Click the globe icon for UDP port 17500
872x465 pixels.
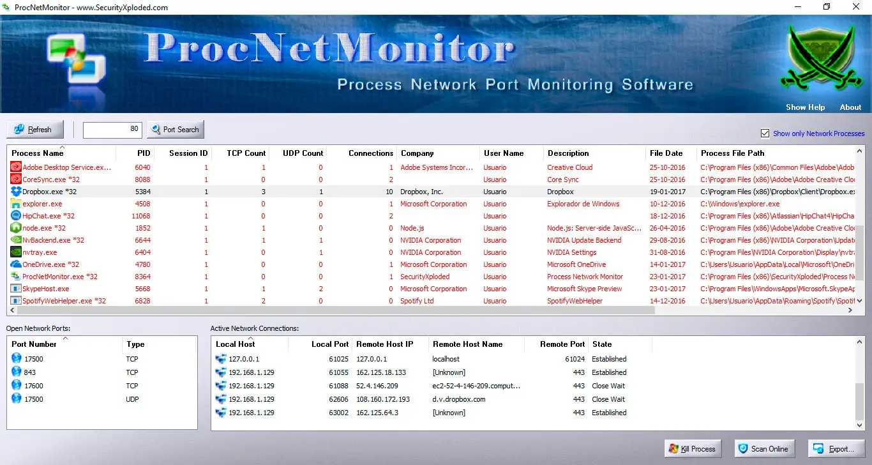pyautogui.click(x=17, y=399)
